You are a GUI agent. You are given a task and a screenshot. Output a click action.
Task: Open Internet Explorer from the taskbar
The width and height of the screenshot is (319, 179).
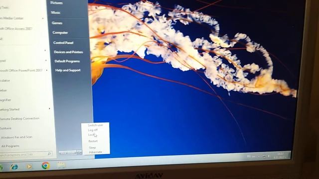pyautogui.click(x=14, y=167)
